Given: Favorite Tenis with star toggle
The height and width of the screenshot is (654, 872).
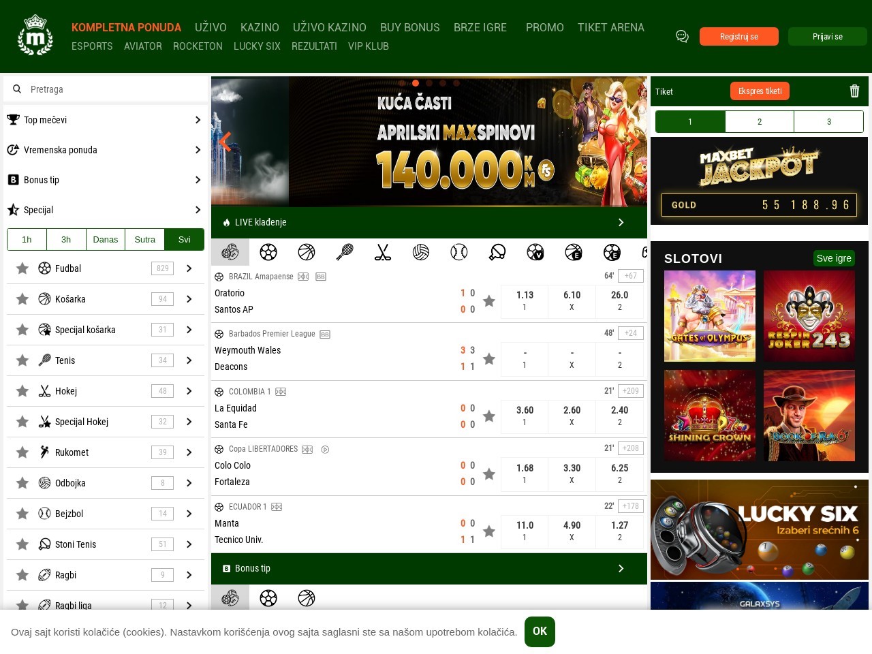Looking at the screenshot, I should coord(22,360).
